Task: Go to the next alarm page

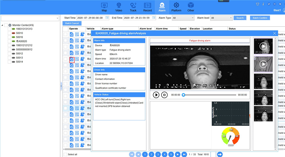Action: click(178, 154)
